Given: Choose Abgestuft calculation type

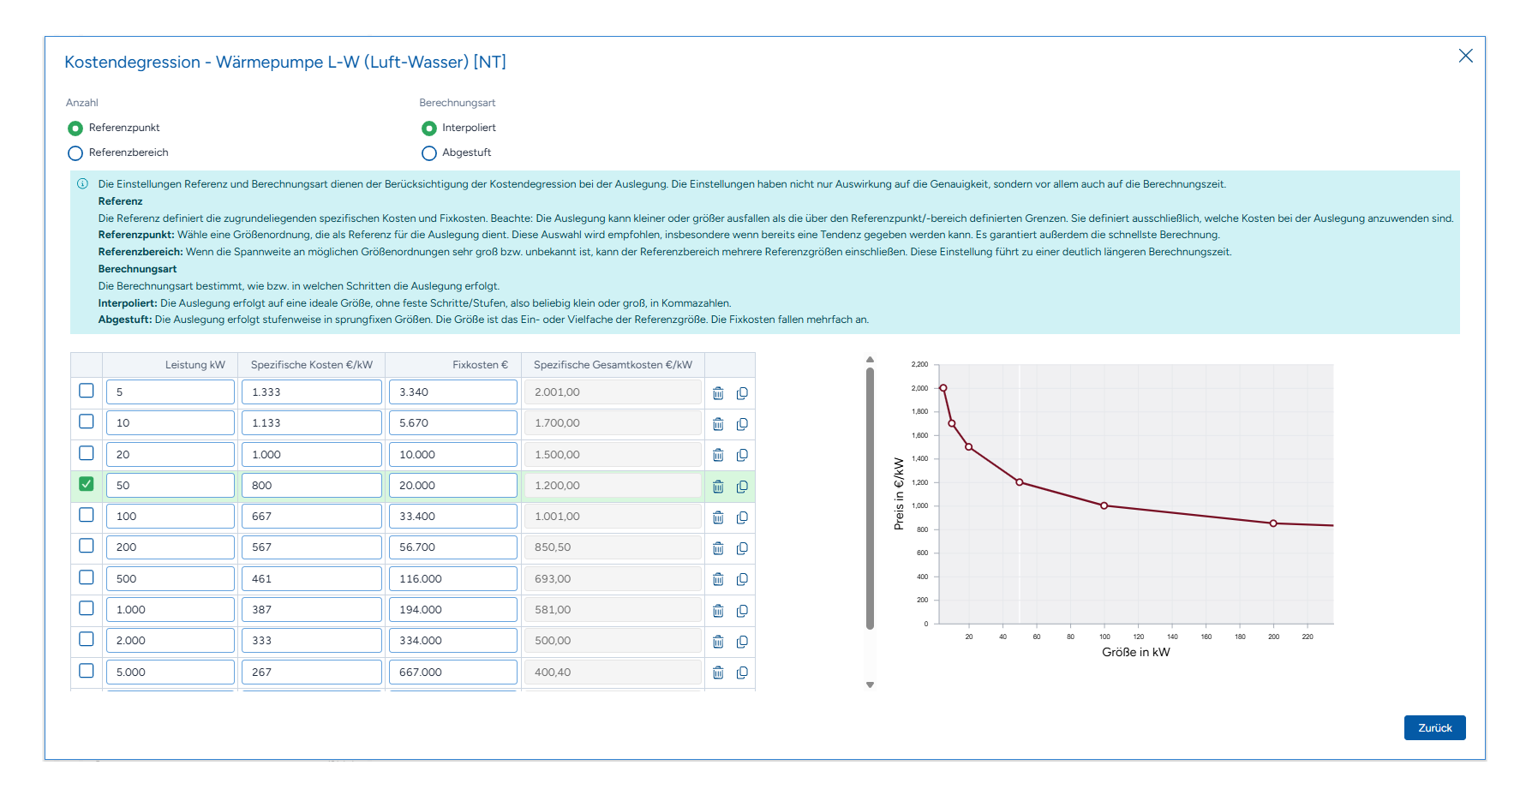Looking at the screenshot, I should click(x=429, y=153).
